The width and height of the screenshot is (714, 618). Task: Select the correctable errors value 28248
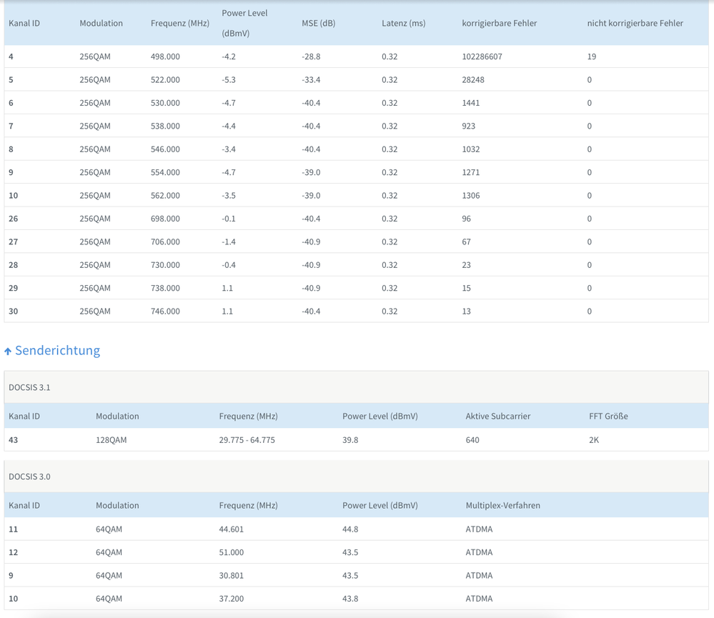(x=473, y=79)
